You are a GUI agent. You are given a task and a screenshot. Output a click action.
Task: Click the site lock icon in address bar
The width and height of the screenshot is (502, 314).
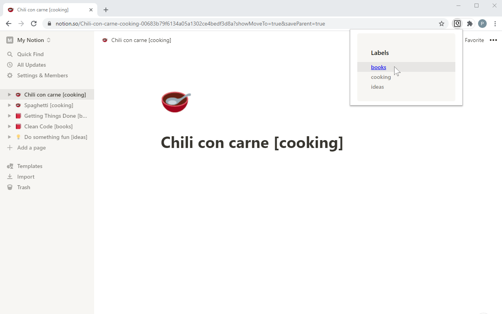49,24
